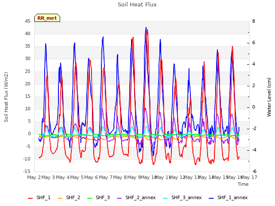
Task: Click the May 5 x-axis tick label
Action: 77,177
